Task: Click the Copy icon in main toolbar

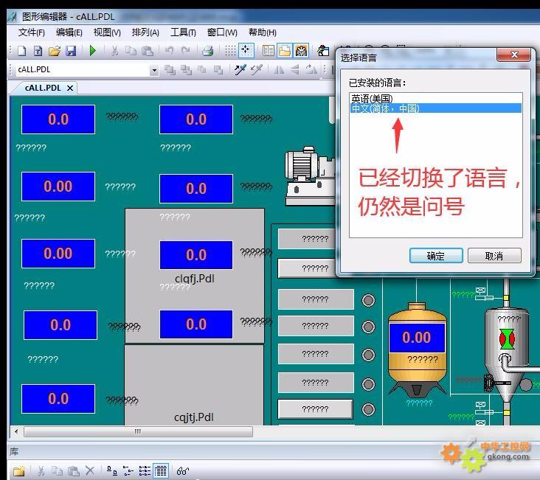Action: [x=131, y=51]
